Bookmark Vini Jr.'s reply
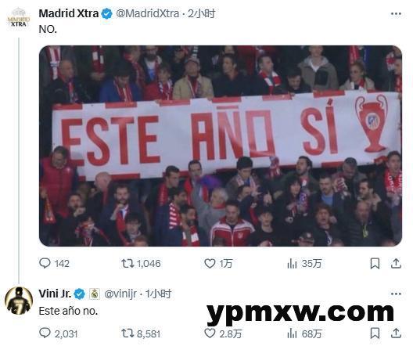 point(375,333)
